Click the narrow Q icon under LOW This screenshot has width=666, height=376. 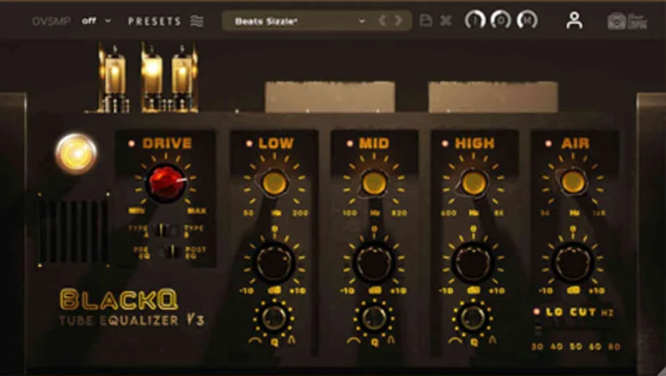coord(291,340)
